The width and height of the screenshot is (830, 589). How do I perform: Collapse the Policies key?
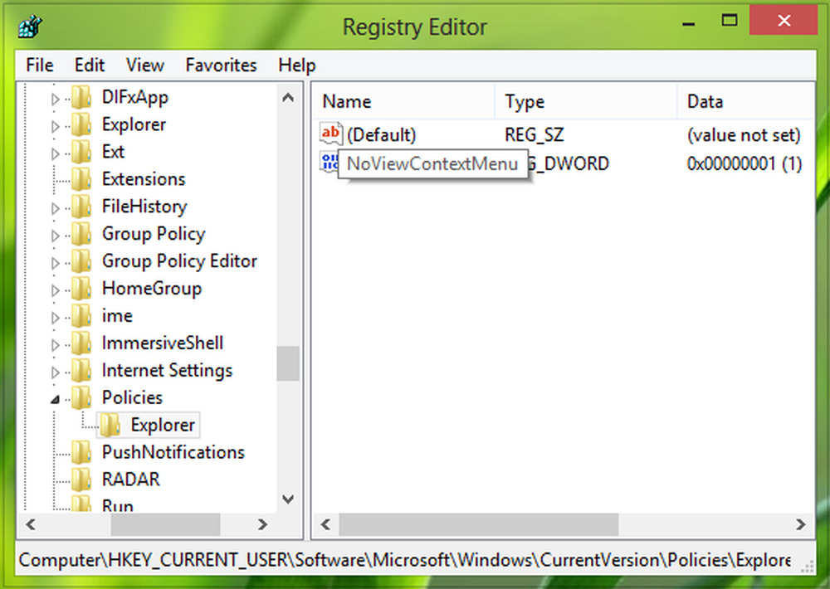[55, 400]
